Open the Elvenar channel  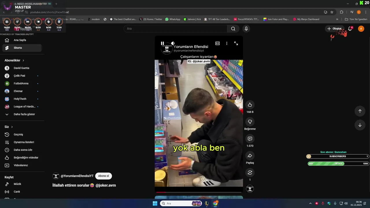(x=22, y=91)
